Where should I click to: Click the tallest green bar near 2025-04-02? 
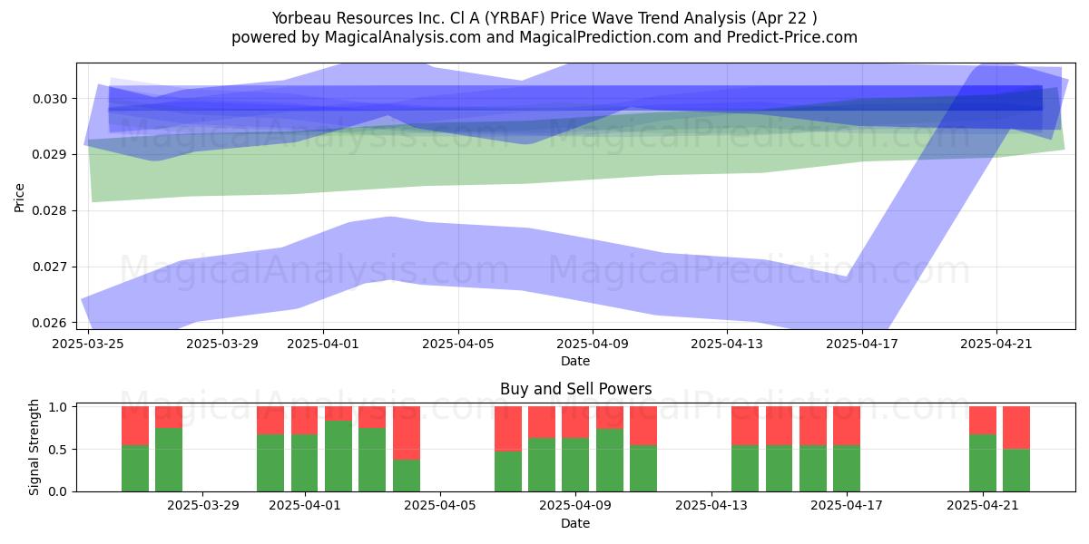(x=338, y=456)
